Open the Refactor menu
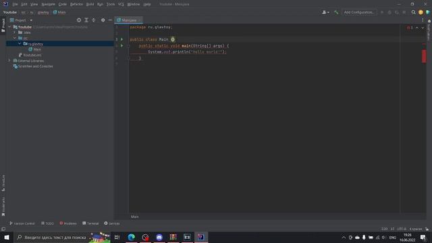432x243 pixels. click(76, 4)
